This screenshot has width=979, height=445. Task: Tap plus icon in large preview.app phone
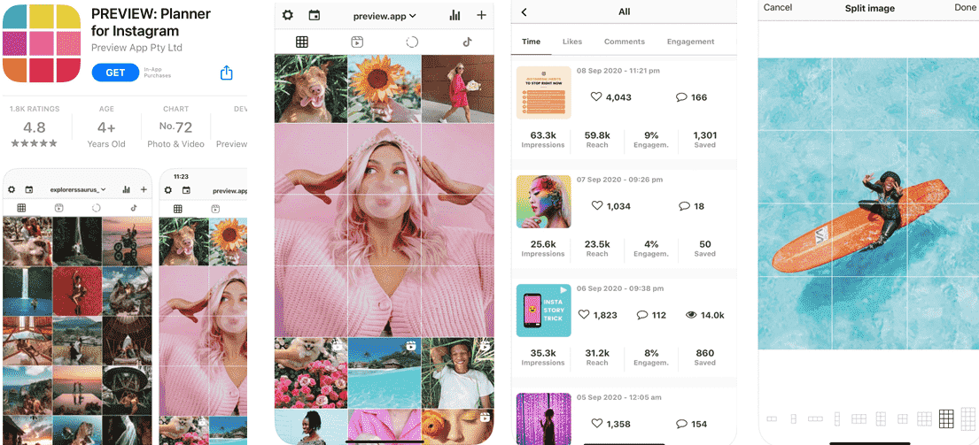coord(481,15)
